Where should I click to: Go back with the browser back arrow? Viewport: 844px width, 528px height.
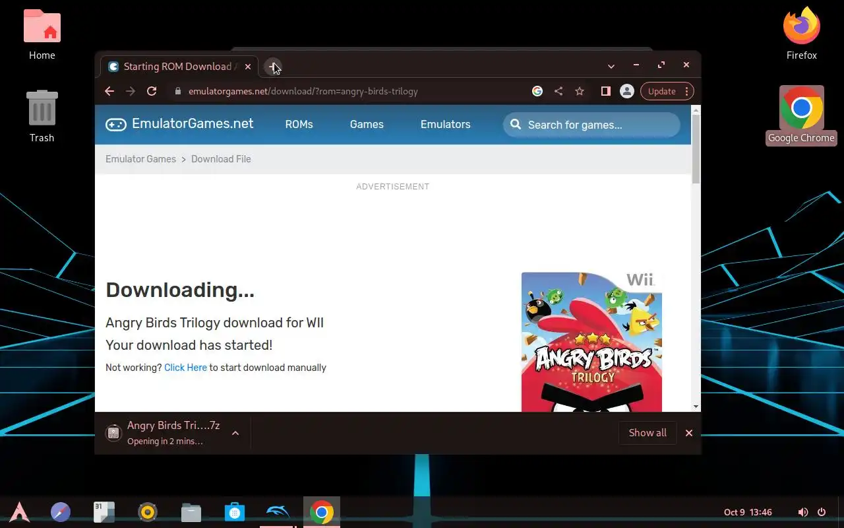(x=109, y=91)
